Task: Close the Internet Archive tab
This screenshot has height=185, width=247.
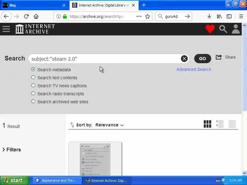Action: pos(133,5)
